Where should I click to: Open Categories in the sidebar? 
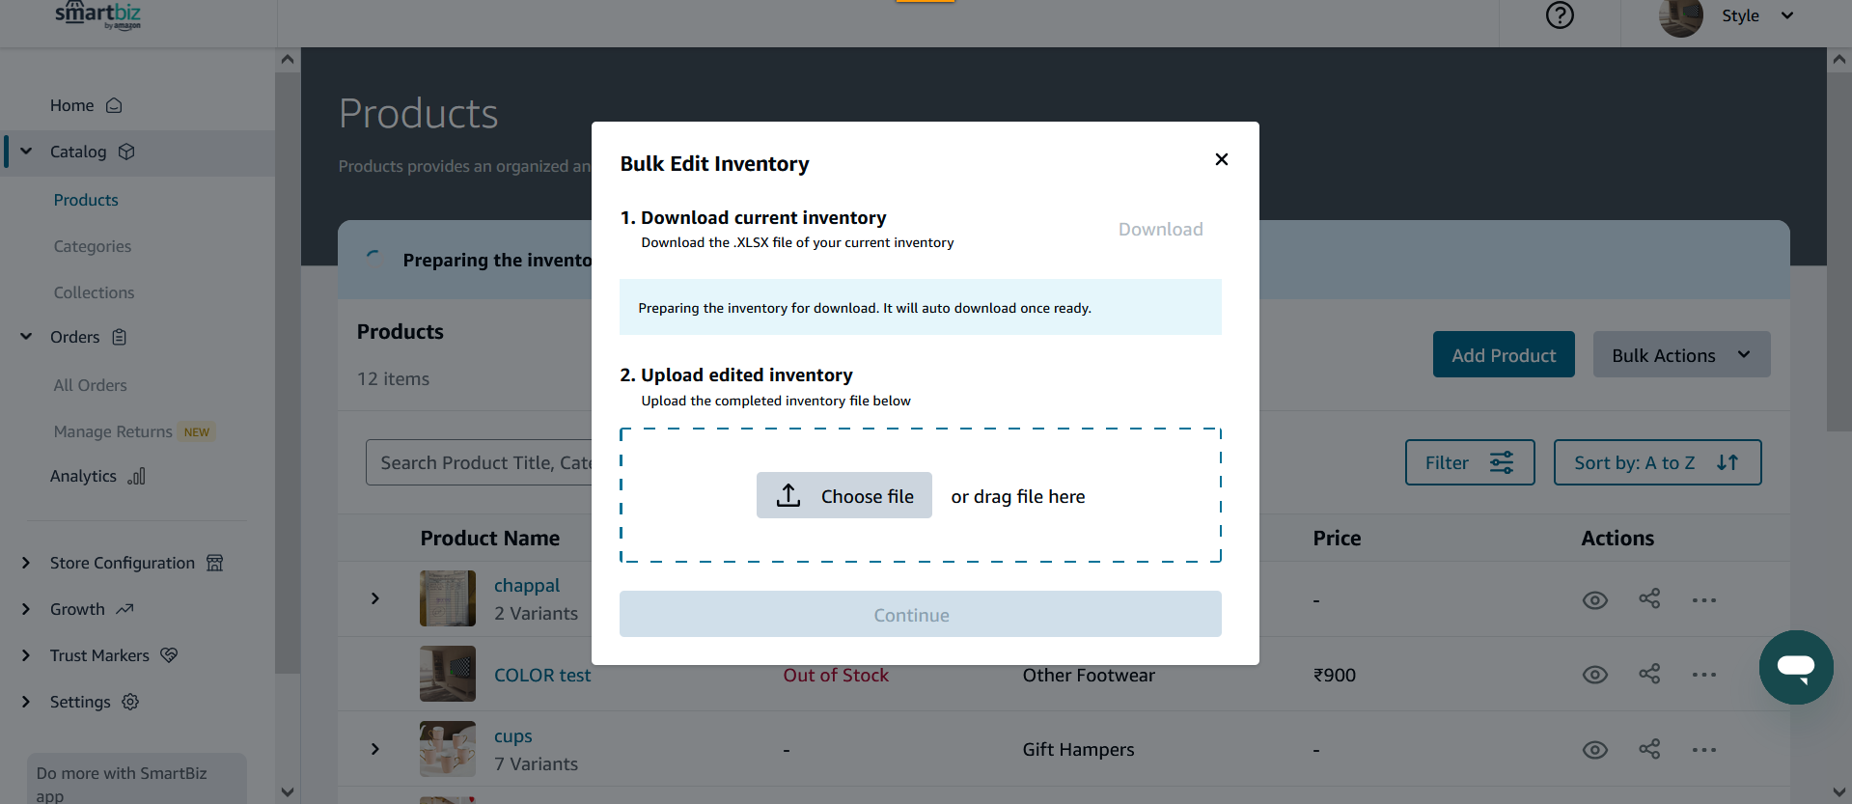(93, 246)
